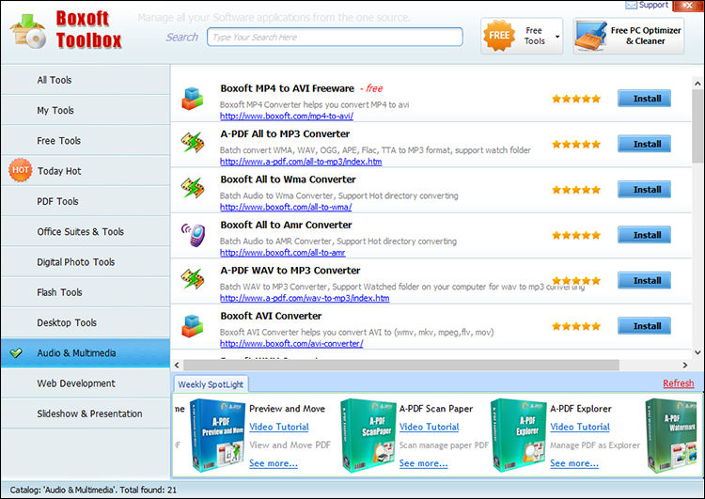Click the star rating for Boxoft MP4 to AVI
This screenshot has height=499, width=705.
(576, 99)
